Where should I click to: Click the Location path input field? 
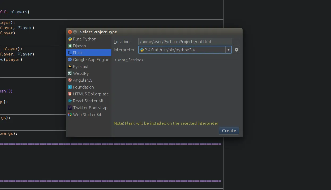click(x=185, y=41)
